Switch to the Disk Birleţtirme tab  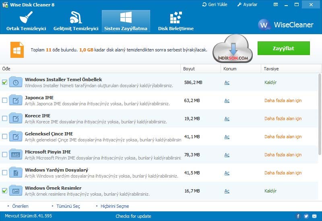pyautogui.click(x=176, y=21)
